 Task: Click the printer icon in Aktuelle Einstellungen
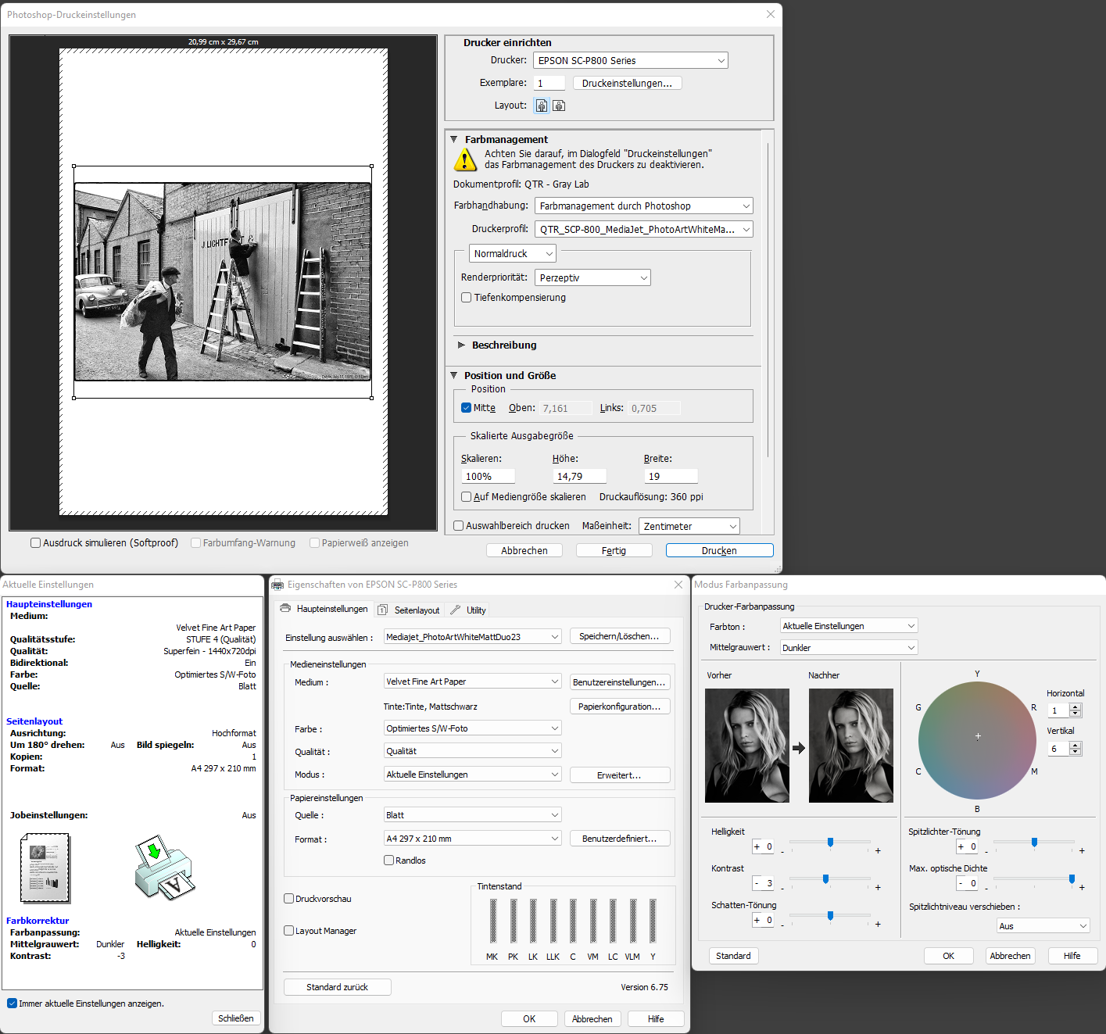pos(164,868)
